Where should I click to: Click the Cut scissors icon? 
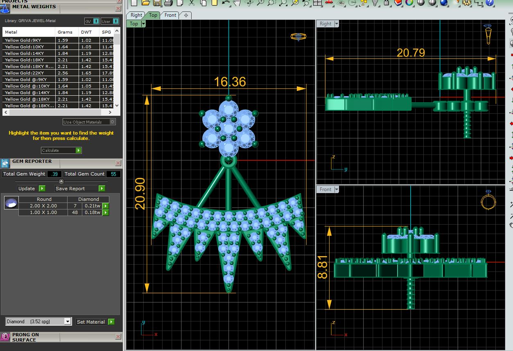click(x=191, y=3)
